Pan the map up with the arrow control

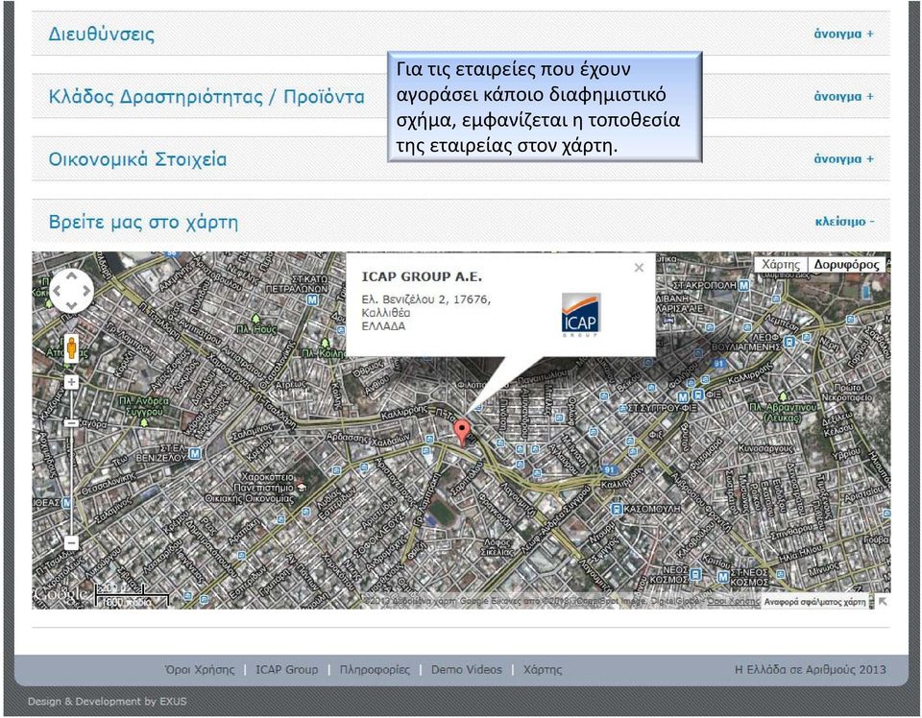pos(71,275)
